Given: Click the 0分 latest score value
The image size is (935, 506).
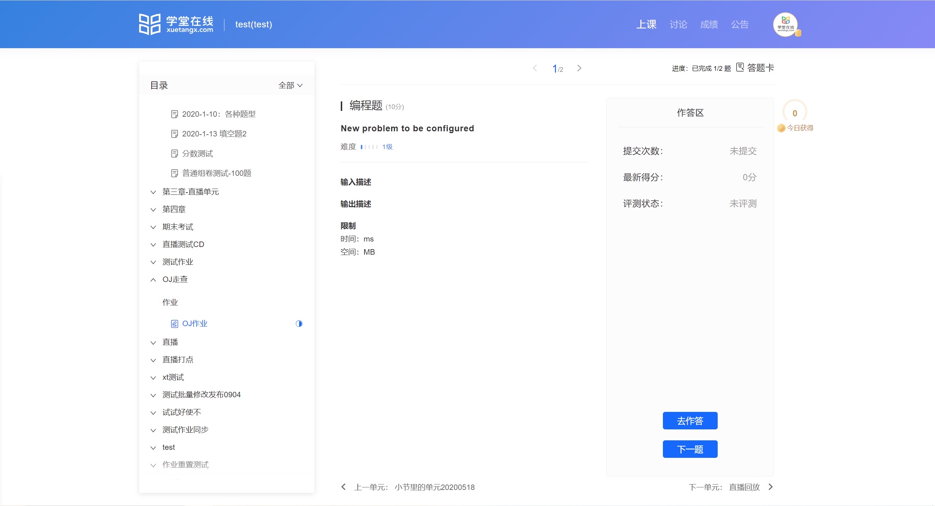Looking at the screenshot, I should tap(749, 177).
